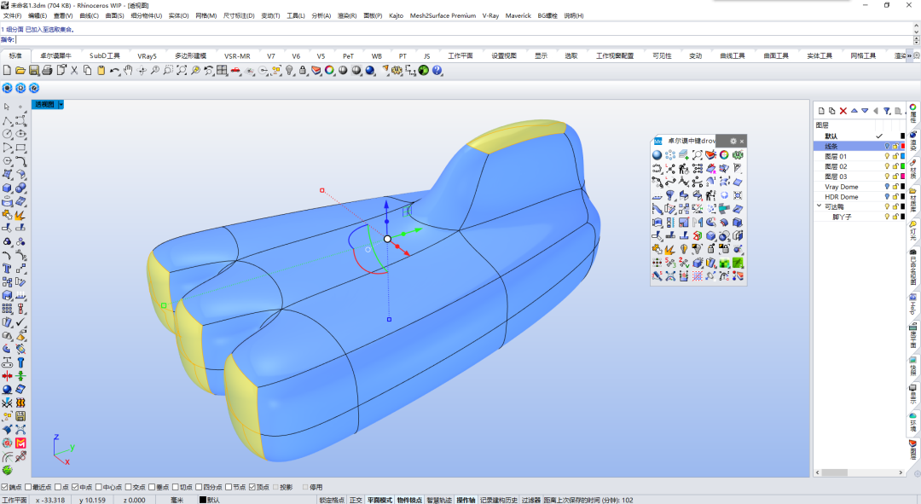Open a file with the folder icon
921x504 pixels.
(20, 71)
